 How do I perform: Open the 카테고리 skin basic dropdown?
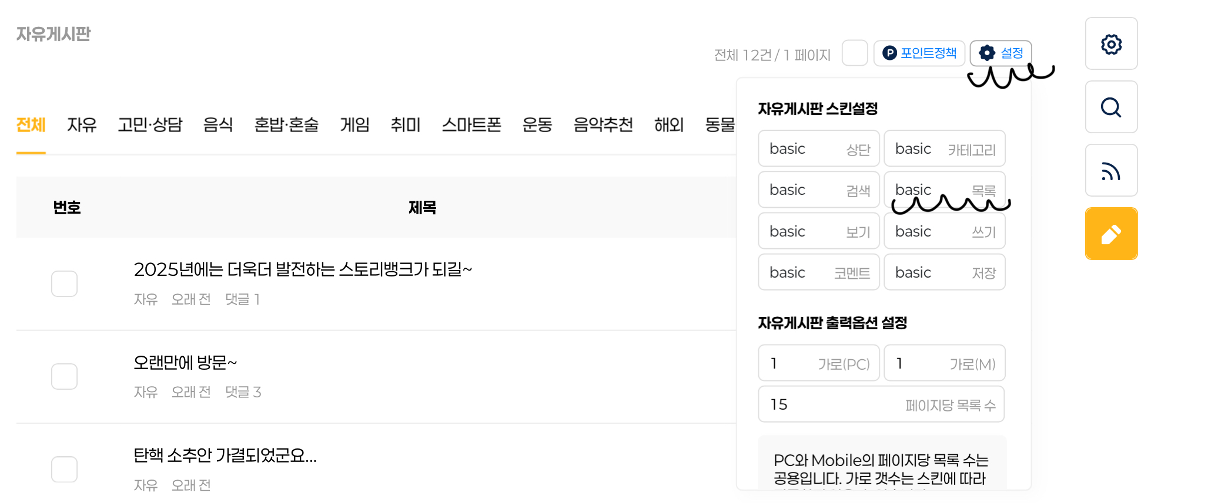point(945,148)
